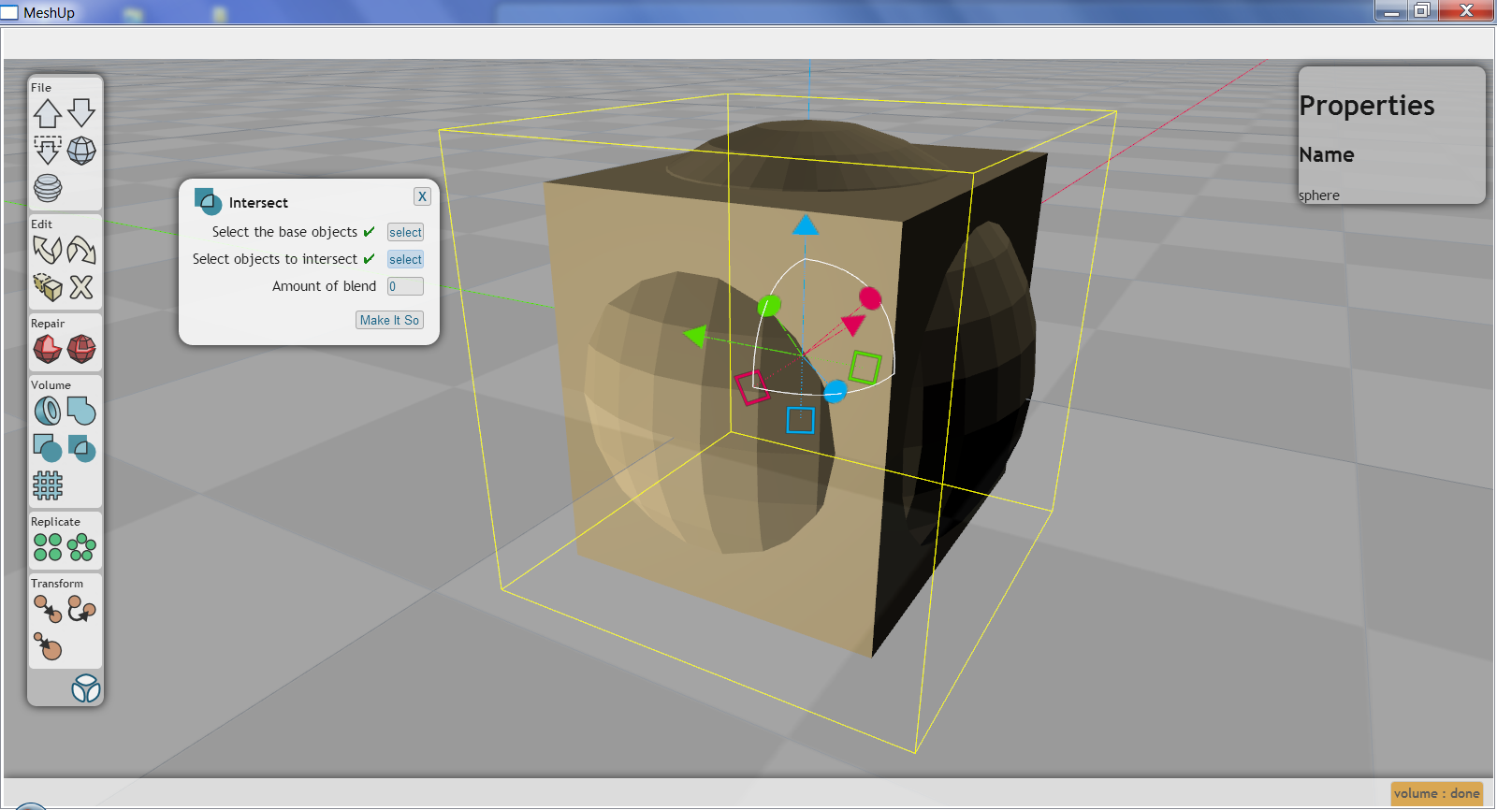Click the red square scale handle
The image size is (1497, 810).
click(751, 387)
